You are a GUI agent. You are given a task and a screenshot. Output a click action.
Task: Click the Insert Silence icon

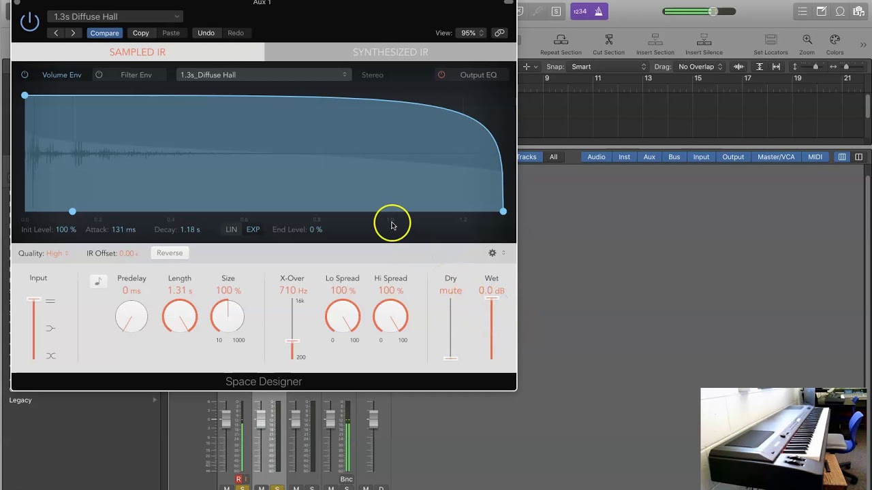coord(704,40)
